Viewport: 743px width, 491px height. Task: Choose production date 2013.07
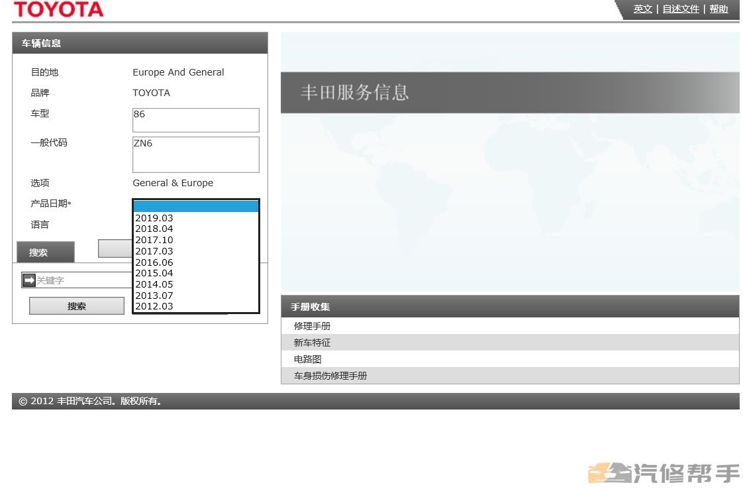tap(196, 296)
